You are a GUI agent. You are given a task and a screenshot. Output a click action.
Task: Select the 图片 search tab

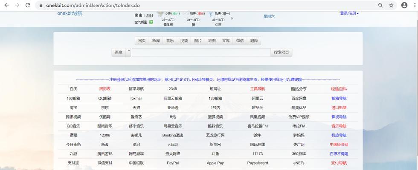tap(198, 41)
